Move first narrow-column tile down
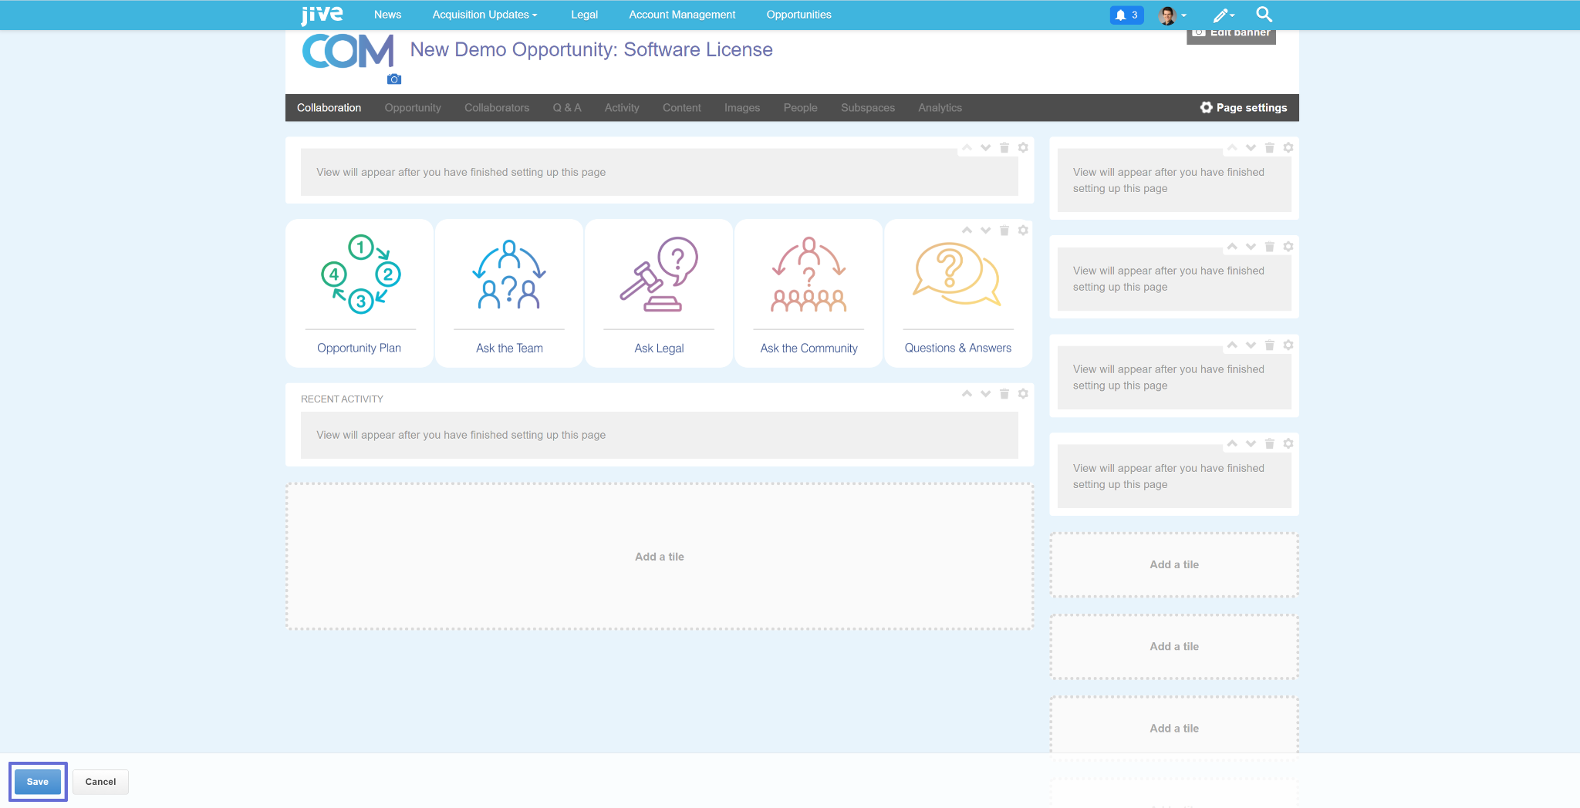Screen dimensions: 1580x808 (x=1251, y=147)
